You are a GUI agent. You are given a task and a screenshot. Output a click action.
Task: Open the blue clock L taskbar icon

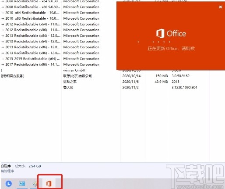click(9, 184)
